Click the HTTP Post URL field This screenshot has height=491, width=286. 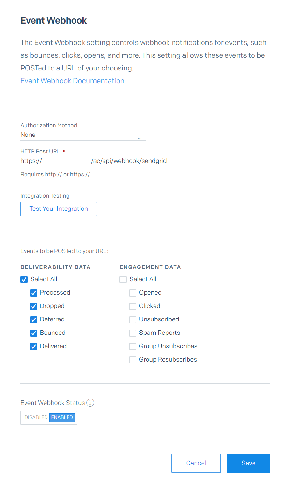[145, 161]
